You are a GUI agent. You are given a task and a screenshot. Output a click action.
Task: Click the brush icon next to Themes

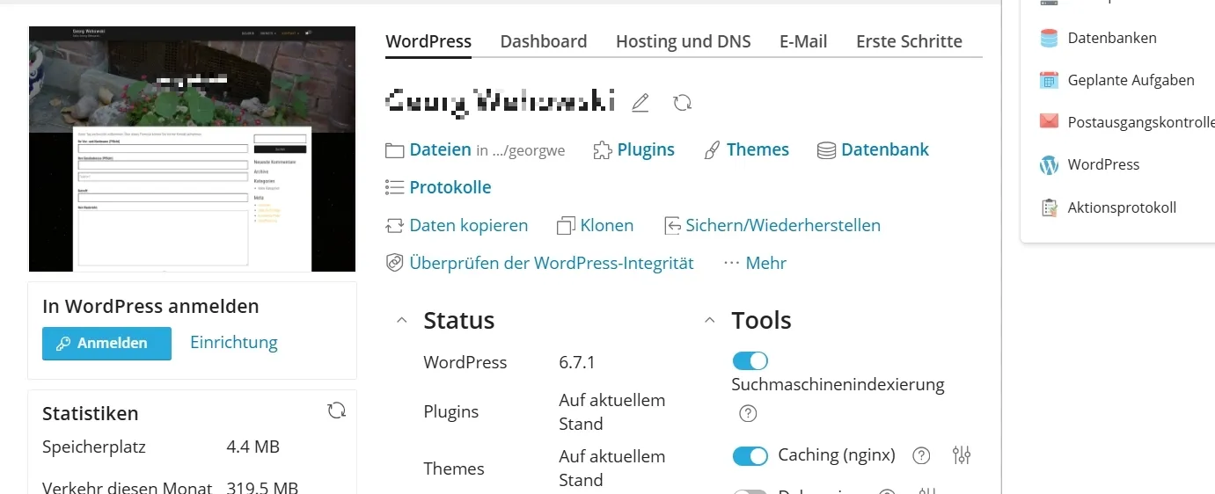click(713, 150)
